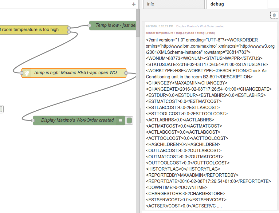Click the HISTORYFLAG line in payload
The image size is (279, 213).
pos(183,169)
